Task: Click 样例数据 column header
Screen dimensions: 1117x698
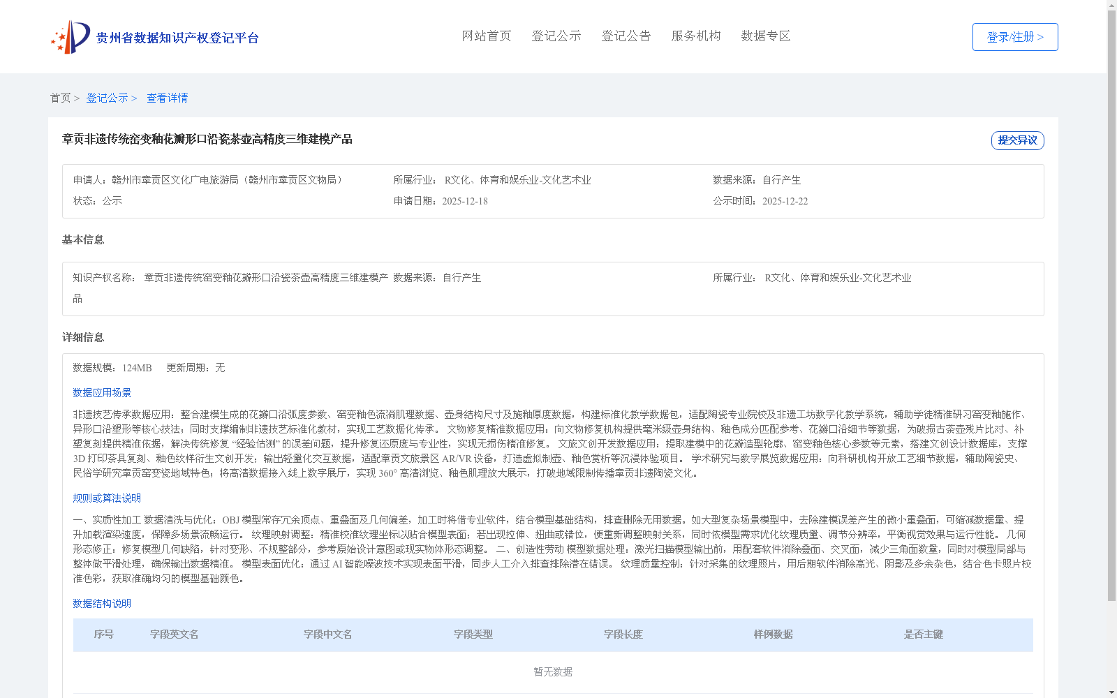Action: click(774, 634)
